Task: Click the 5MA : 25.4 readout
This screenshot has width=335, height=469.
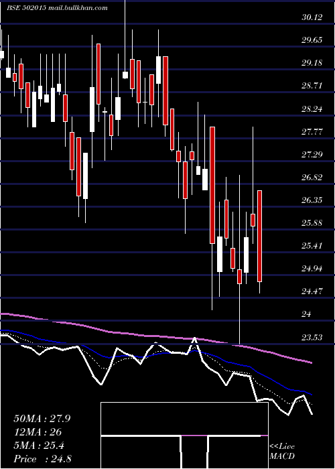Action: 39,446
